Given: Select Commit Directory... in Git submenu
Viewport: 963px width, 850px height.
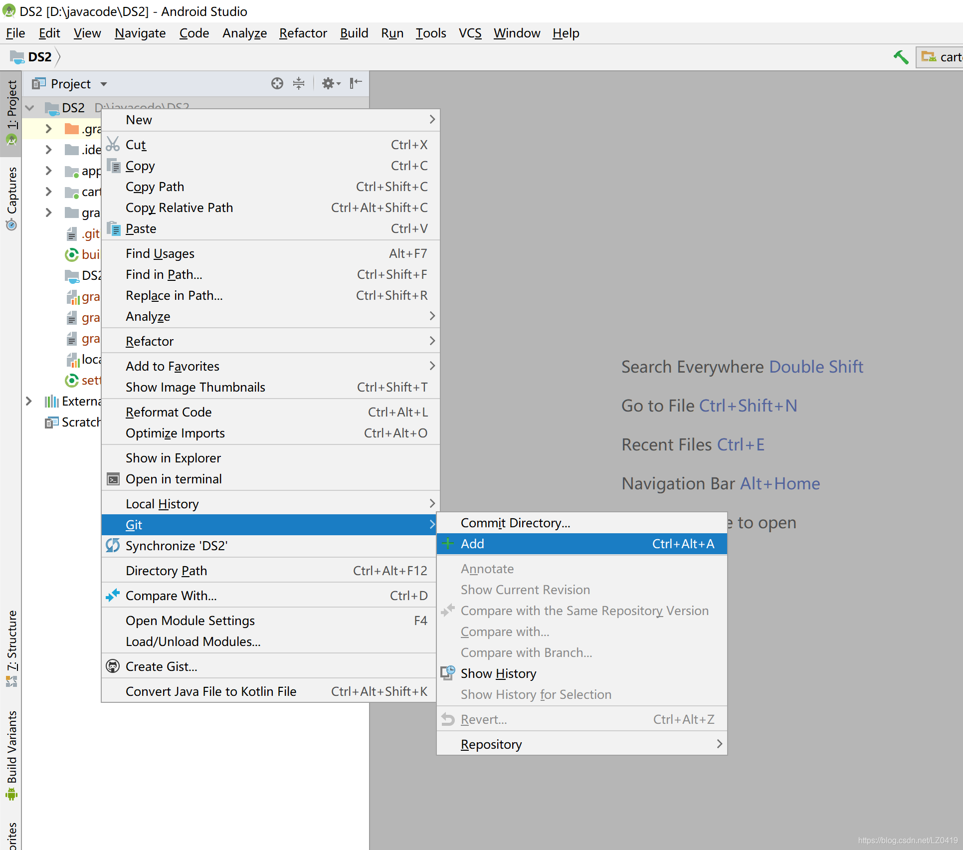Looking at the screenshot, I should coord(582,523).
